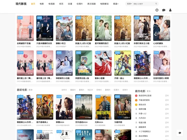The width and height of the screenshot is (187, 140).
Task: Open the 心动的颤执 poster
Action: (x=162, y=28)
